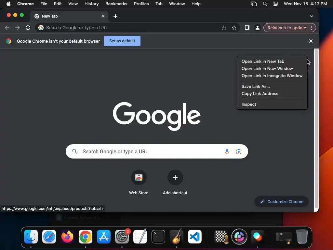333x250 pixels.
Task: Open System Settings from the dock
Action: pos(122,237)
